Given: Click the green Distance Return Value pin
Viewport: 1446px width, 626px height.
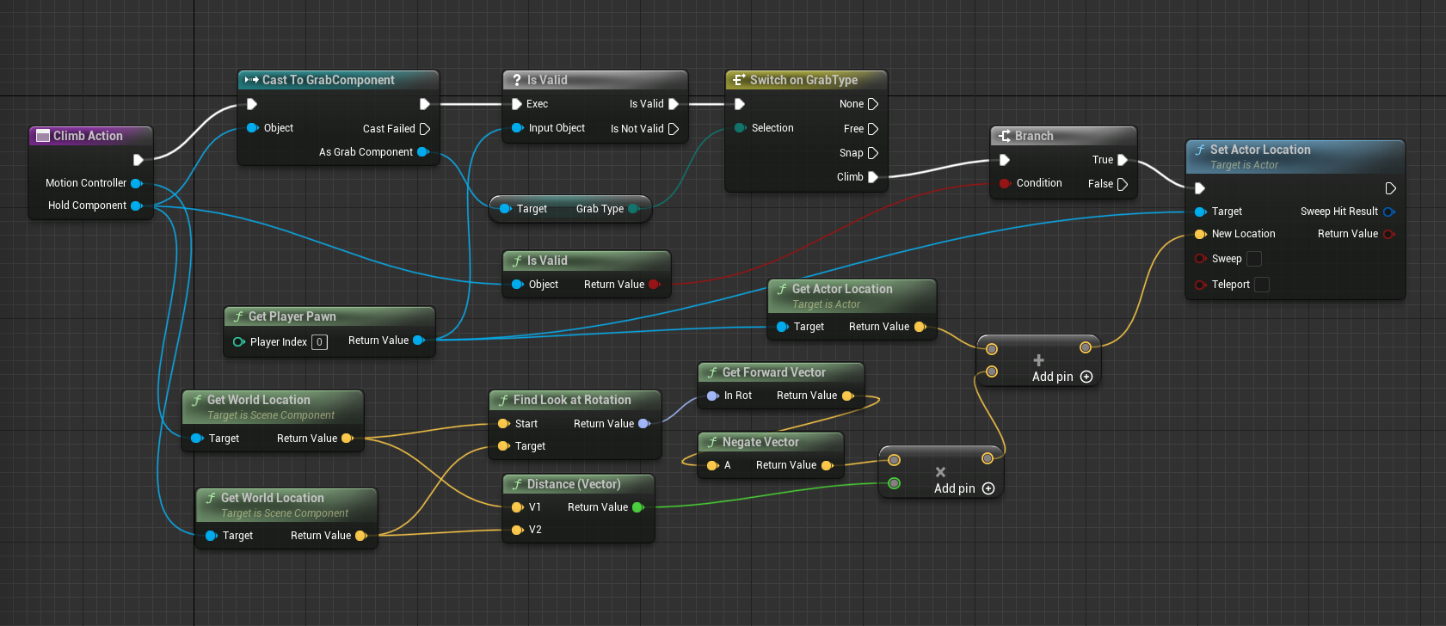Looking at the screenshot, I should click(x=637, y=507).
